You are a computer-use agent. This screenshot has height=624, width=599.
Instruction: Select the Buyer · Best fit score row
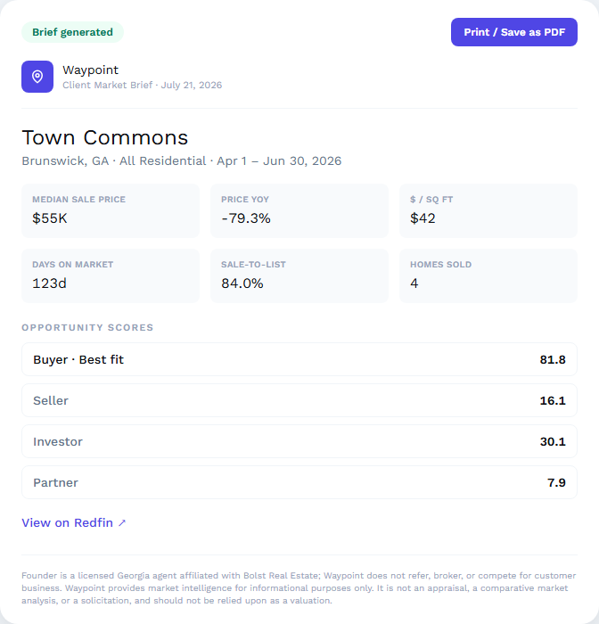(x=299, y=359)
